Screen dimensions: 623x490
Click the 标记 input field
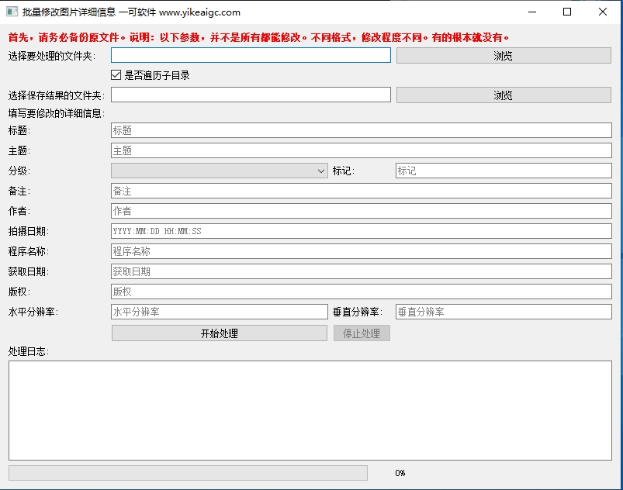click(504, 171)
